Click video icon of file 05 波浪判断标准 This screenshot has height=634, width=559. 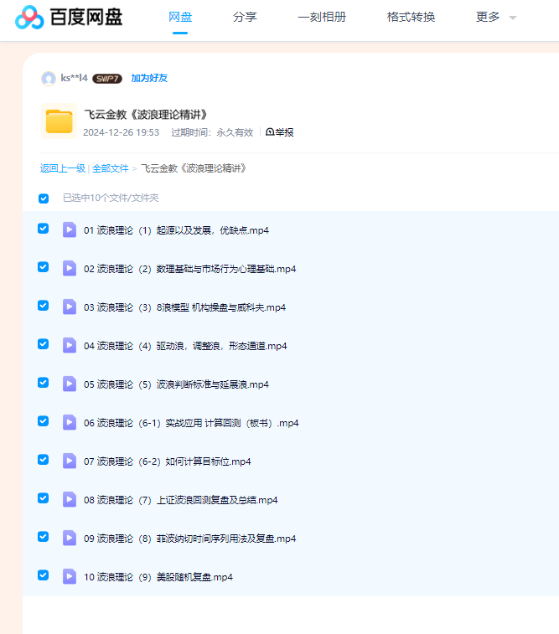[70, 384]
